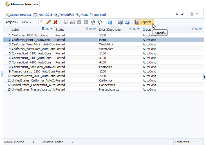Open the page options menu icon

(192, 14)
